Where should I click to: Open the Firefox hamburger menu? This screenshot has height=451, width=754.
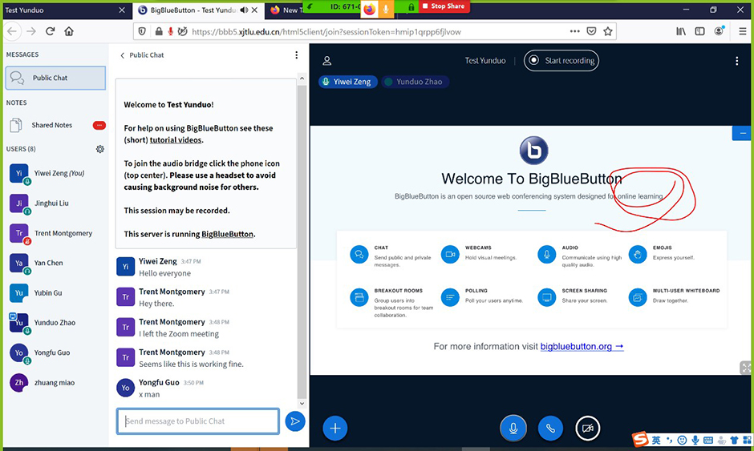743,31
